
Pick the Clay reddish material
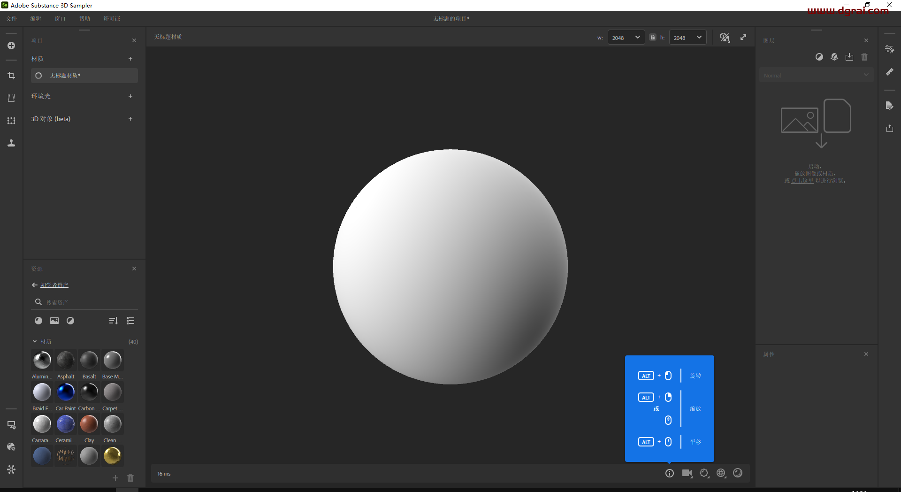pyautogui.click(x=89, y=424)
